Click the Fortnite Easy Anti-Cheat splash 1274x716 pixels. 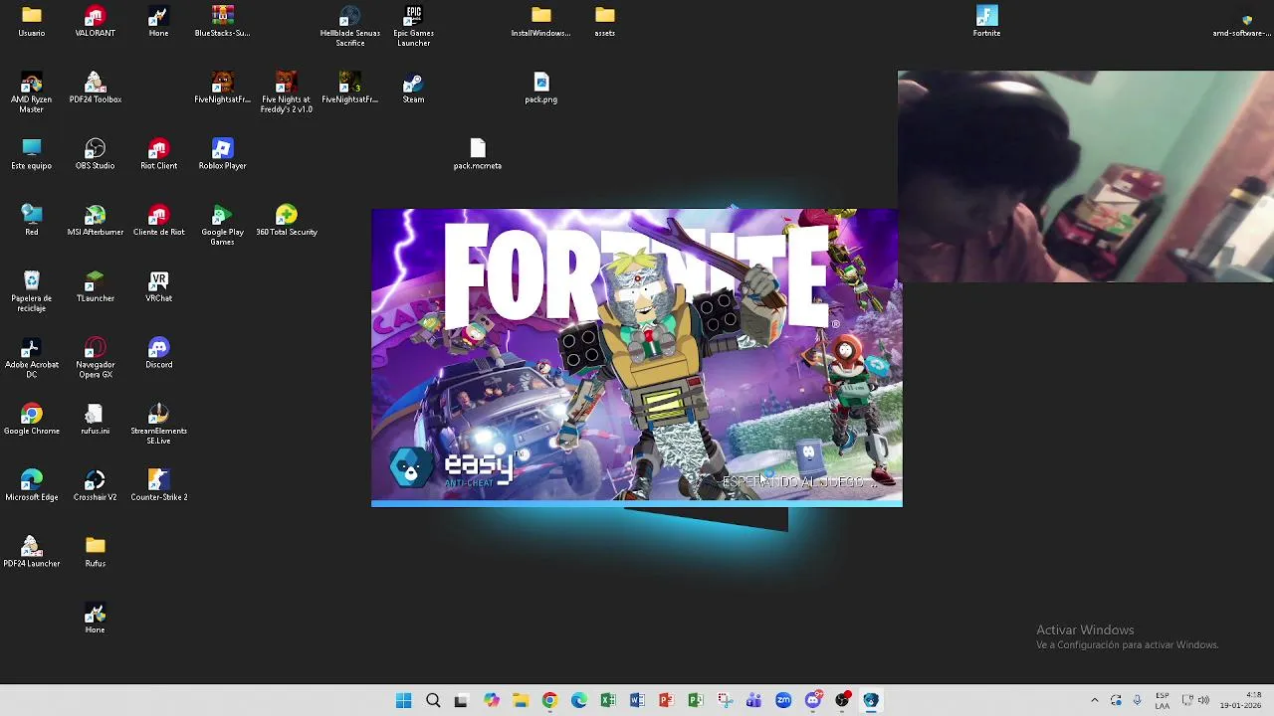click(637, 358)
